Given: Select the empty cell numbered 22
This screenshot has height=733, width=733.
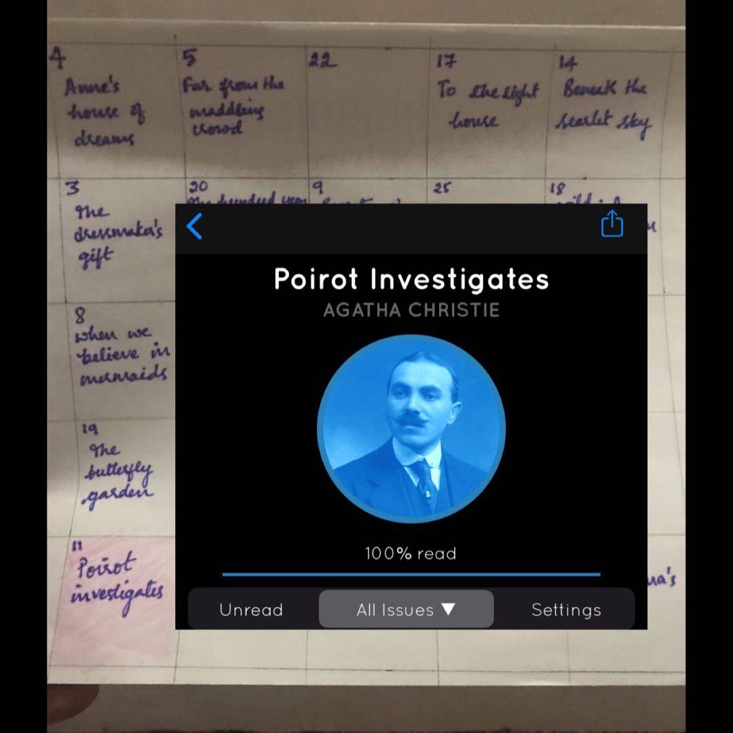Looking at the screenshot, I should tap(366, 109).
